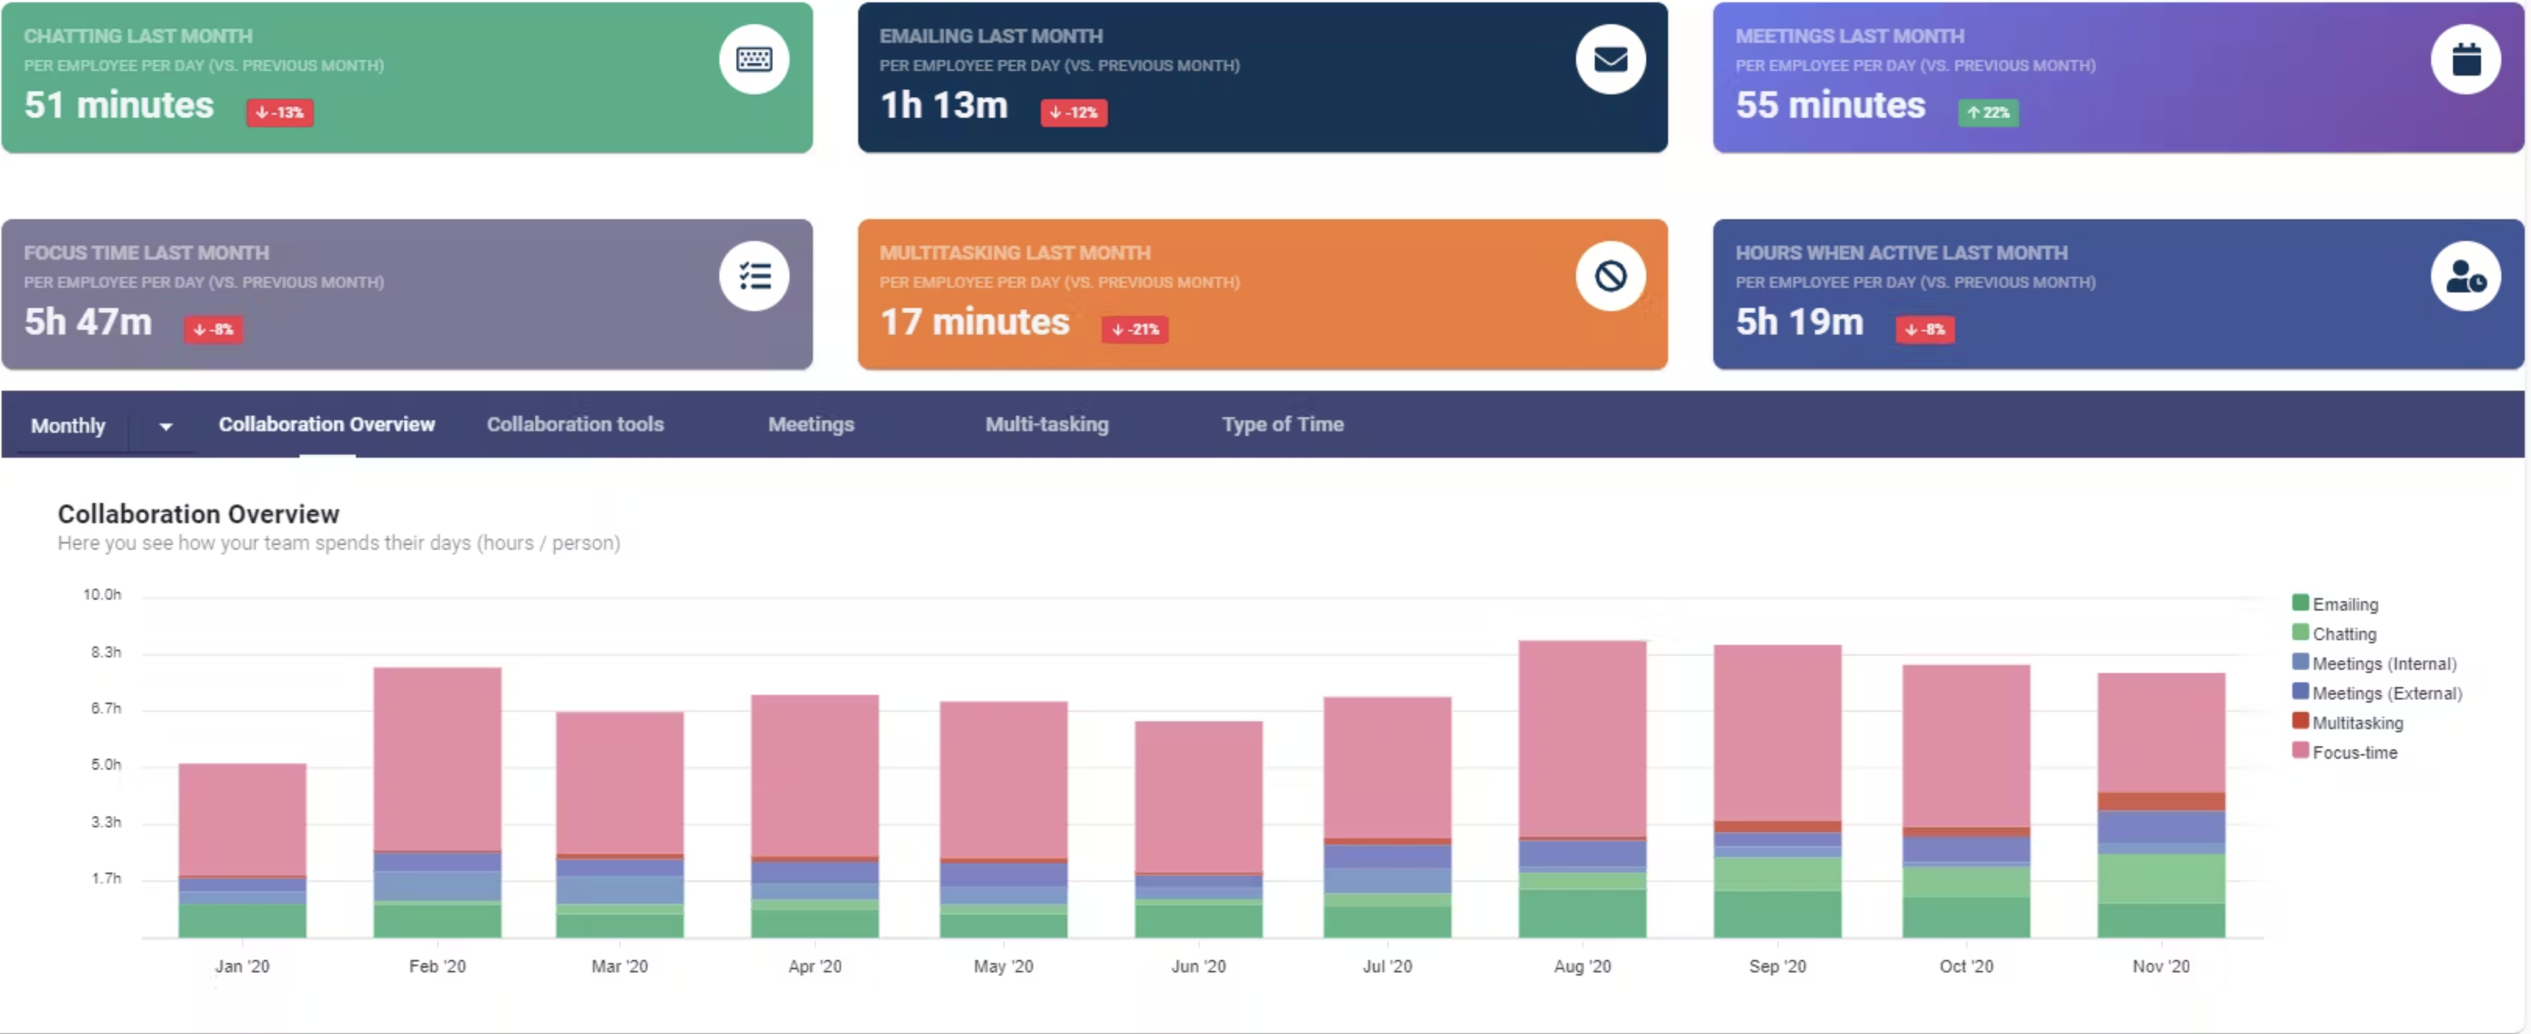
Task: Click the Meetings (External) legend label
Action: point(2386,693)
